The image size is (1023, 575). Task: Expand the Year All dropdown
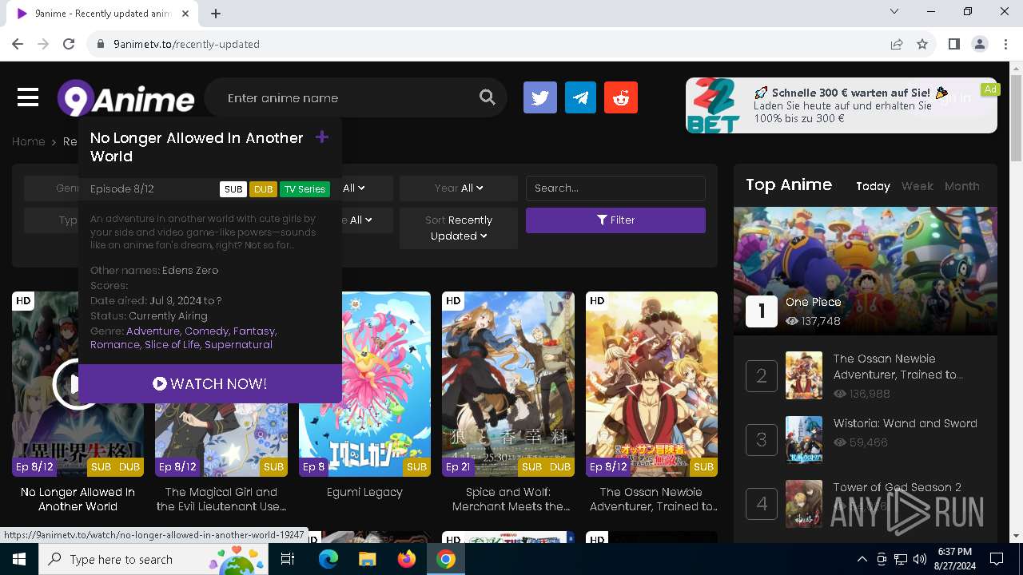click(x=459, y=188)
